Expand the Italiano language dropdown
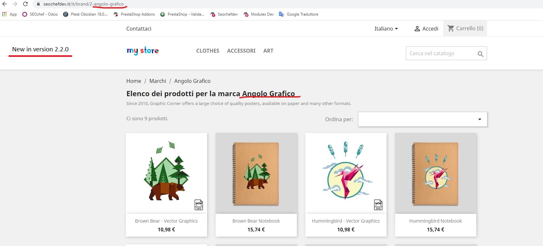 (386, 29)
